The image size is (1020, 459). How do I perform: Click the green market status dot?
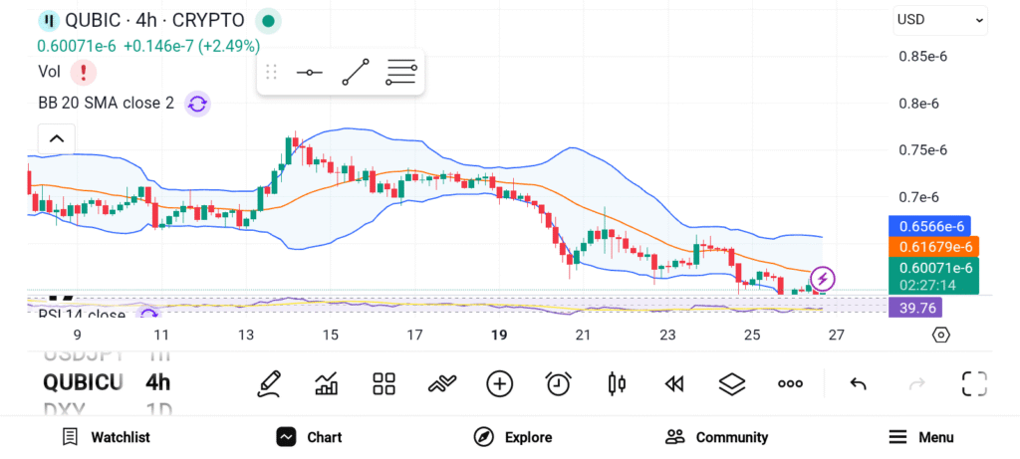point(267,21)
